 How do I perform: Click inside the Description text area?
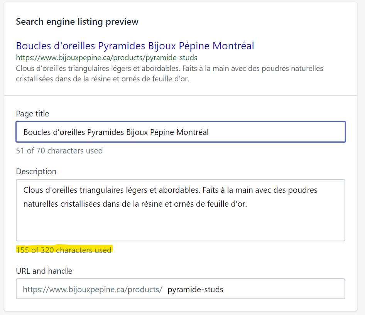click(x=181, y=210)
